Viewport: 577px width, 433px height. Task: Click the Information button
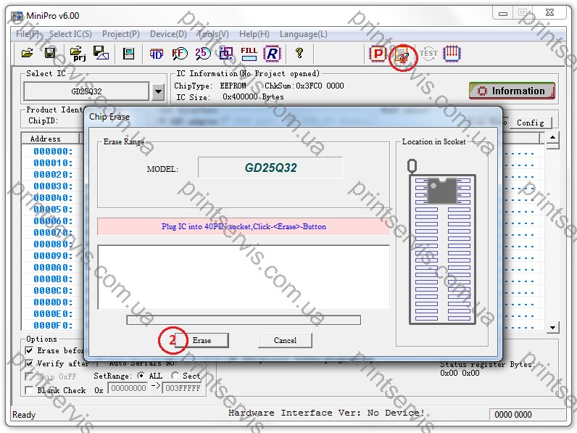(512, 91)
